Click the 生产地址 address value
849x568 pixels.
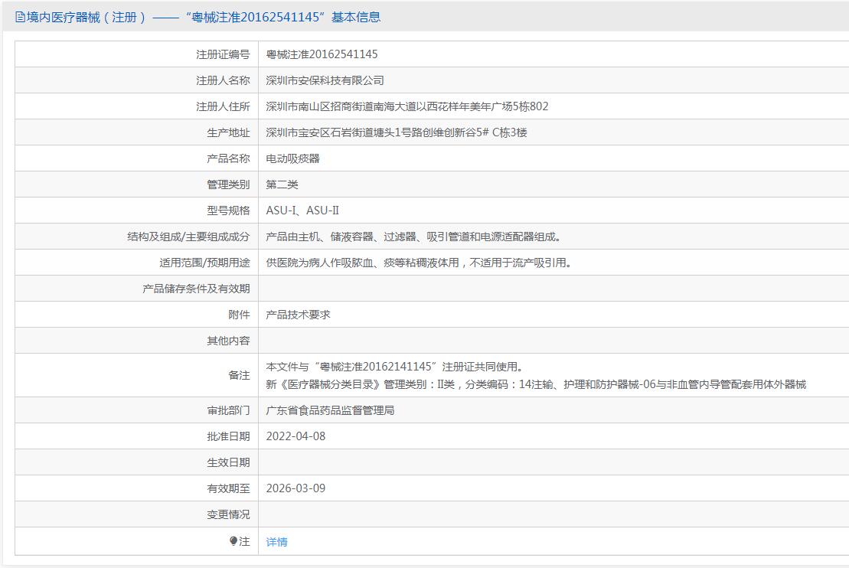(396, 132)
